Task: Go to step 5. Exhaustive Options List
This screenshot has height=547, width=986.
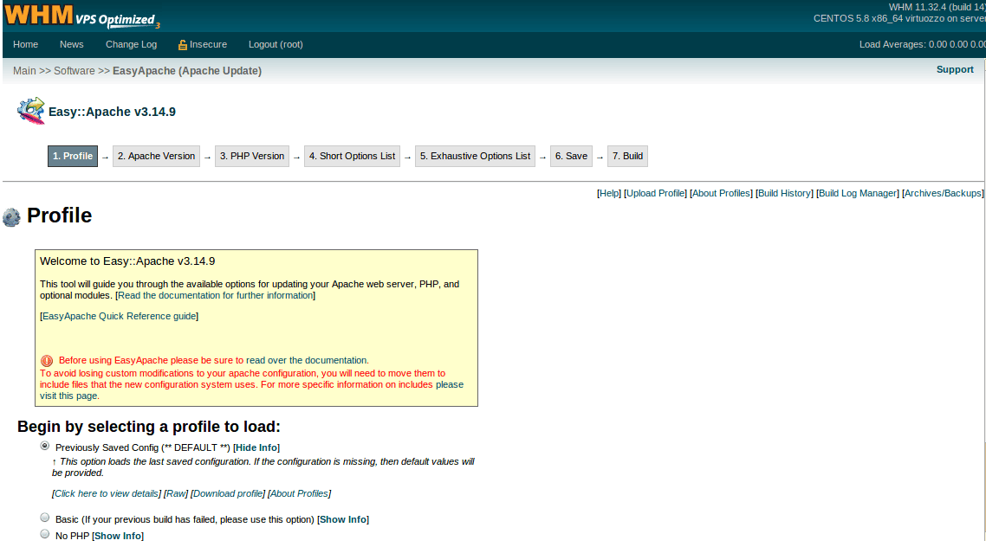Action: pos(476,156)
